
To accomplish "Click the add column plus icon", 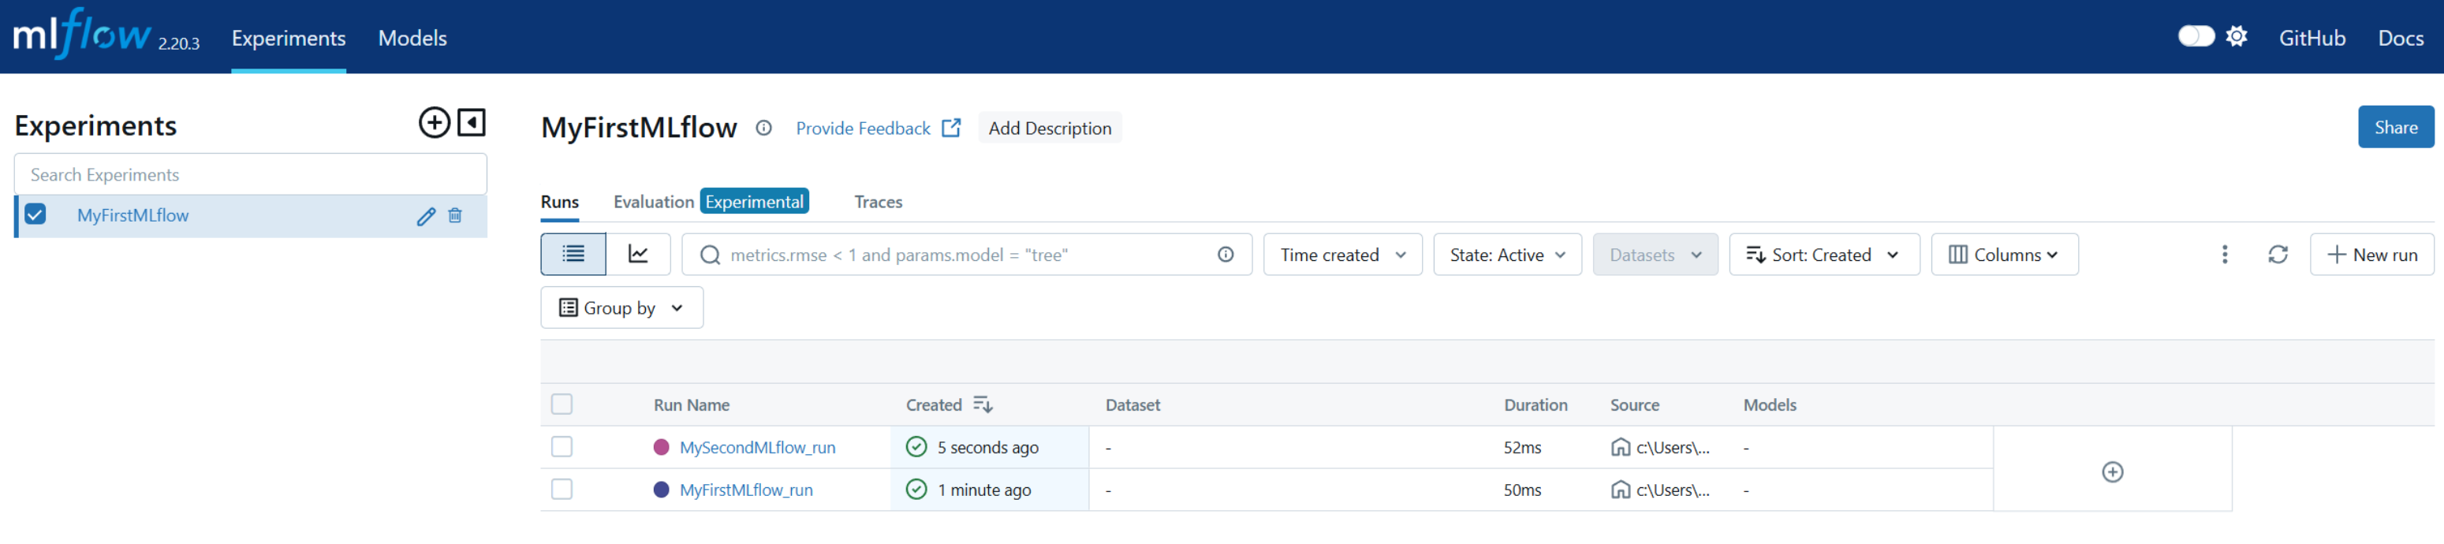I will [x=2113, y=473].
